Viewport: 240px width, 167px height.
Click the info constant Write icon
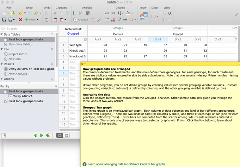click(164, 13)
